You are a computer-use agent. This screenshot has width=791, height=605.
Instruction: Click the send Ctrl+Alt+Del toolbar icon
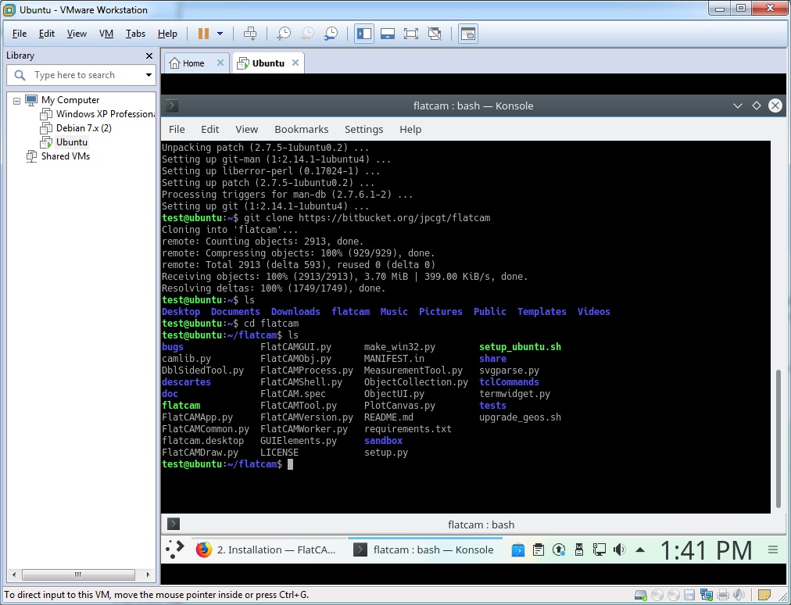pyautogui.click(x=250, y=34)
